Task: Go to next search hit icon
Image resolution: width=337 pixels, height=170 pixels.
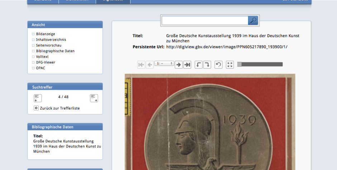Action: 94,98
